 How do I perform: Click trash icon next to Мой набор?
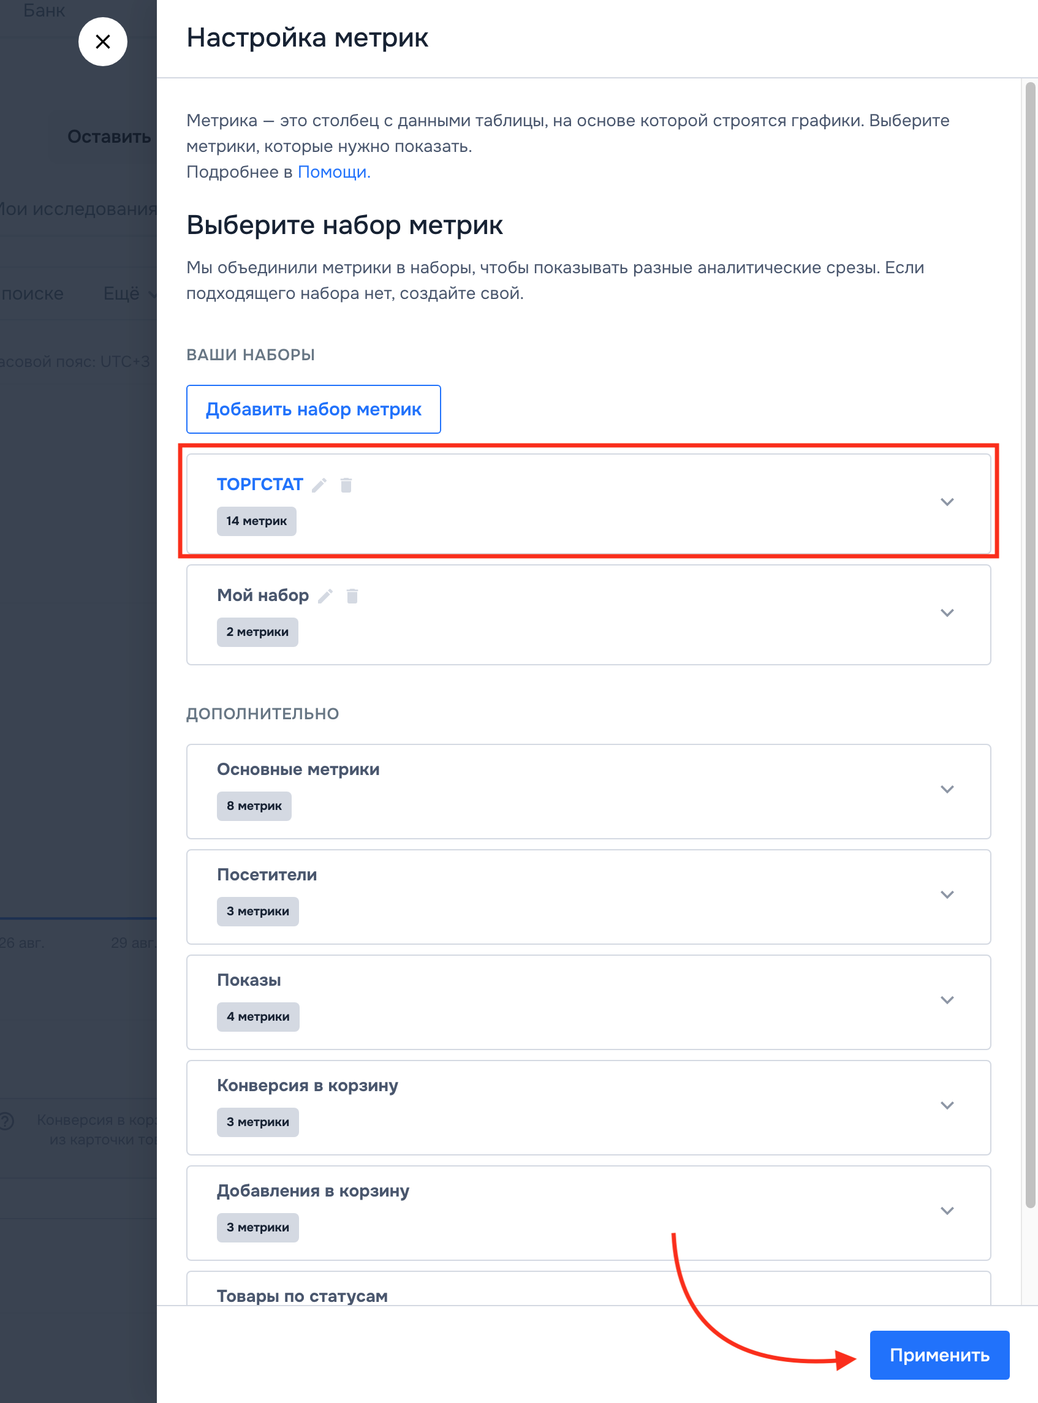(x=352, y=596)
